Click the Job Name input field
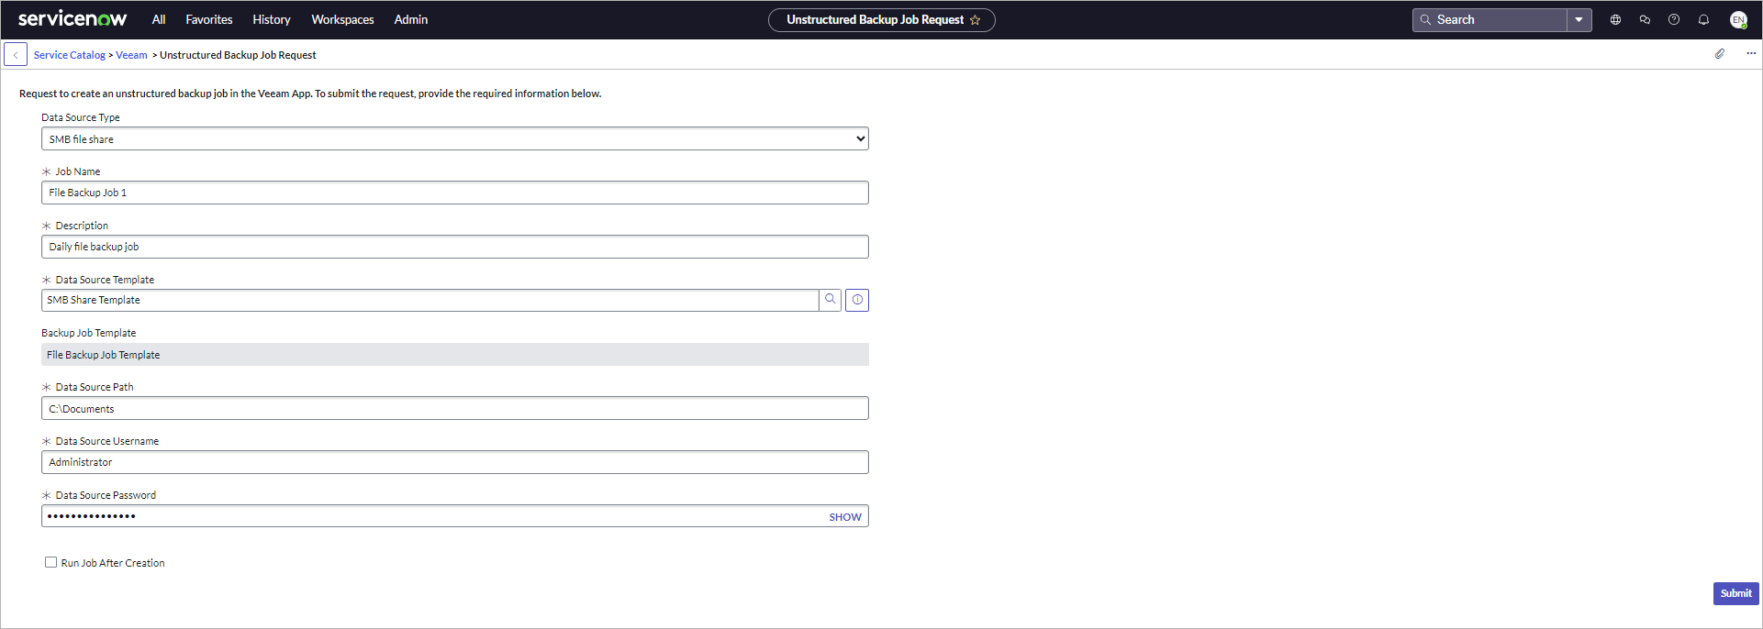Viewport: 1763px width, 629px height. (x=455, y=193)
